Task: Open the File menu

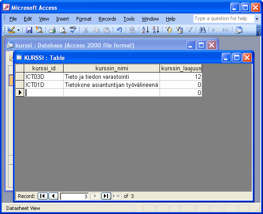Action: click(13, 19)
